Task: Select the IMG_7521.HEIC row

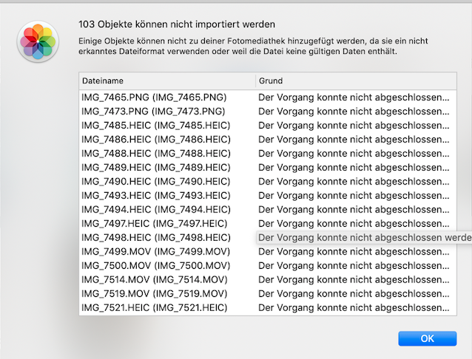Action: (x=155, y=307)
